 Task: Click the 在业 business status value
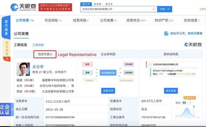point(144,109)
